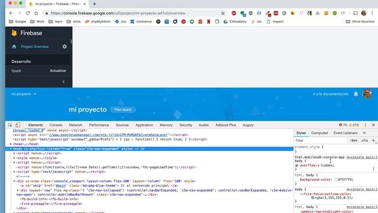378x213 pixels.
Task: Open the googletagmanager script source link
Action: [x=108, y=135]
